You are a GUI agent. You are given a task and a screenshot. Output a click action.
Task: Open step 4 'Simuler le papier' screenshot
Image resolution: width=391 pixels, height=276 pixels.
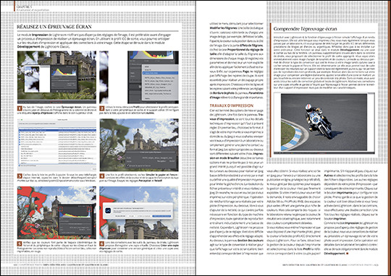(139, 145)
